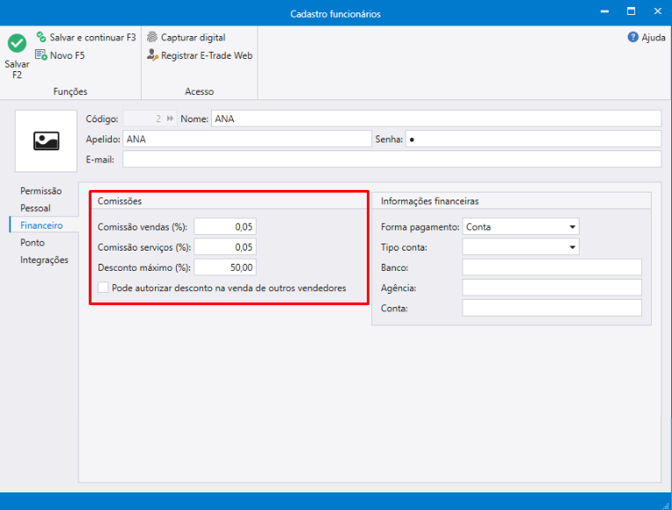Open the Tipo conta dropdown
This screenshot has width=672, height=510.
[x=521, y=247]
